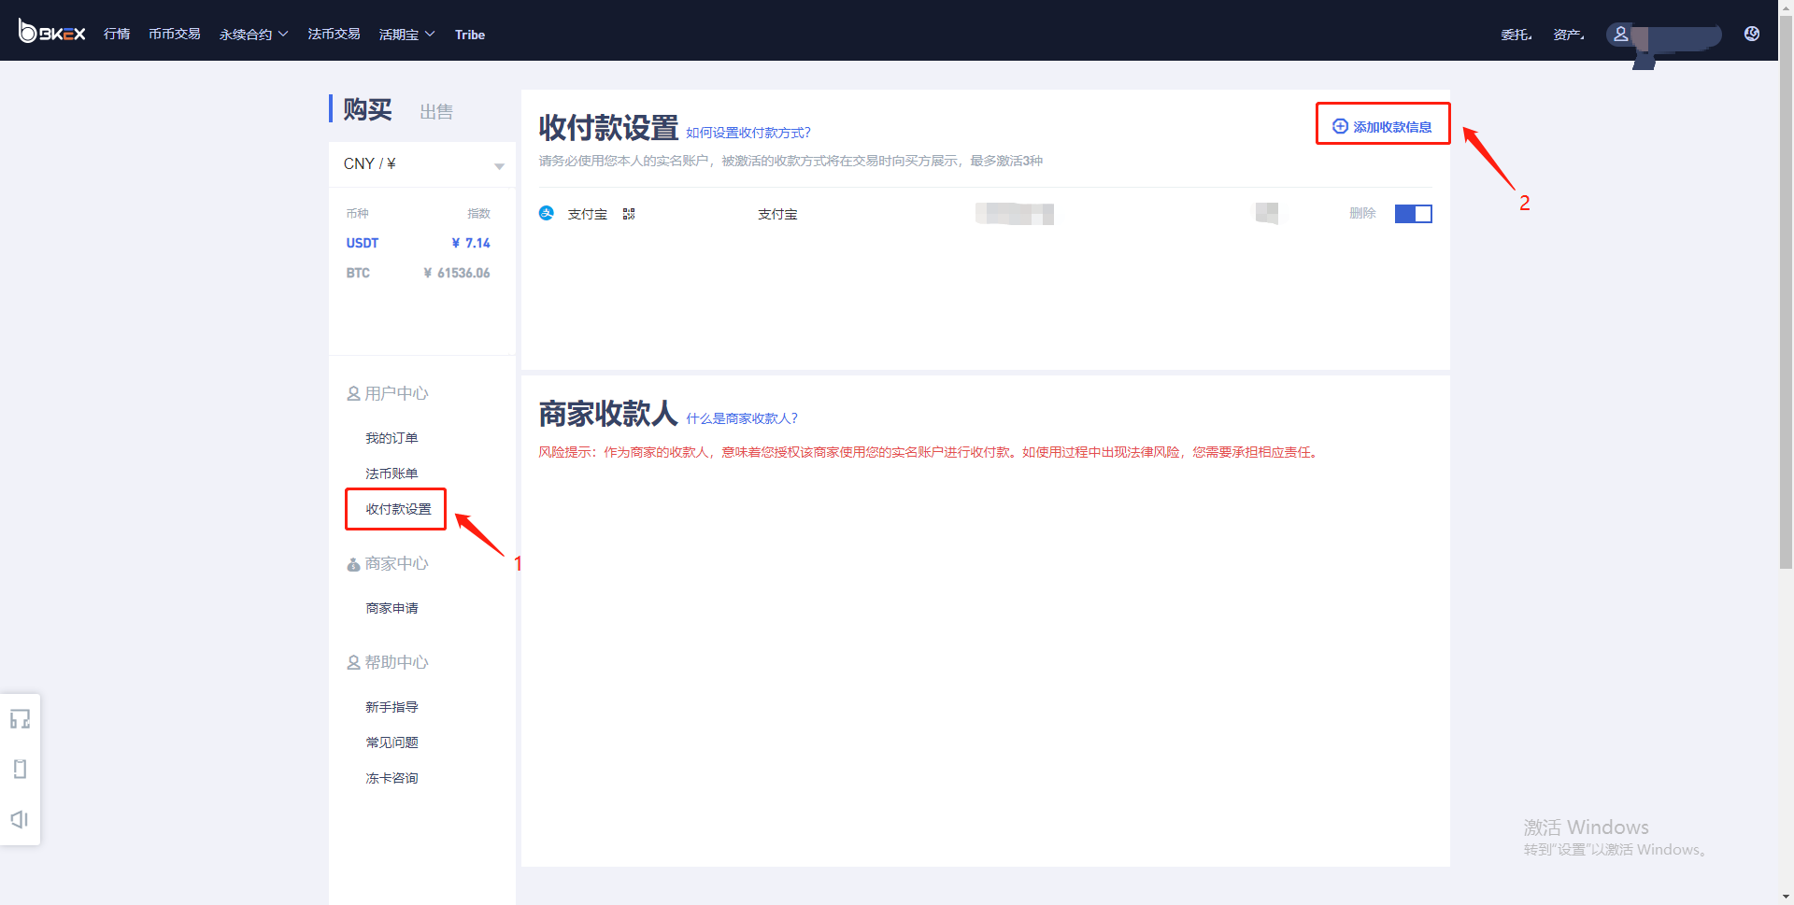The image size is (1794, 905).
Task: Open 常见问题 in help center
Action: coord(392,742)
